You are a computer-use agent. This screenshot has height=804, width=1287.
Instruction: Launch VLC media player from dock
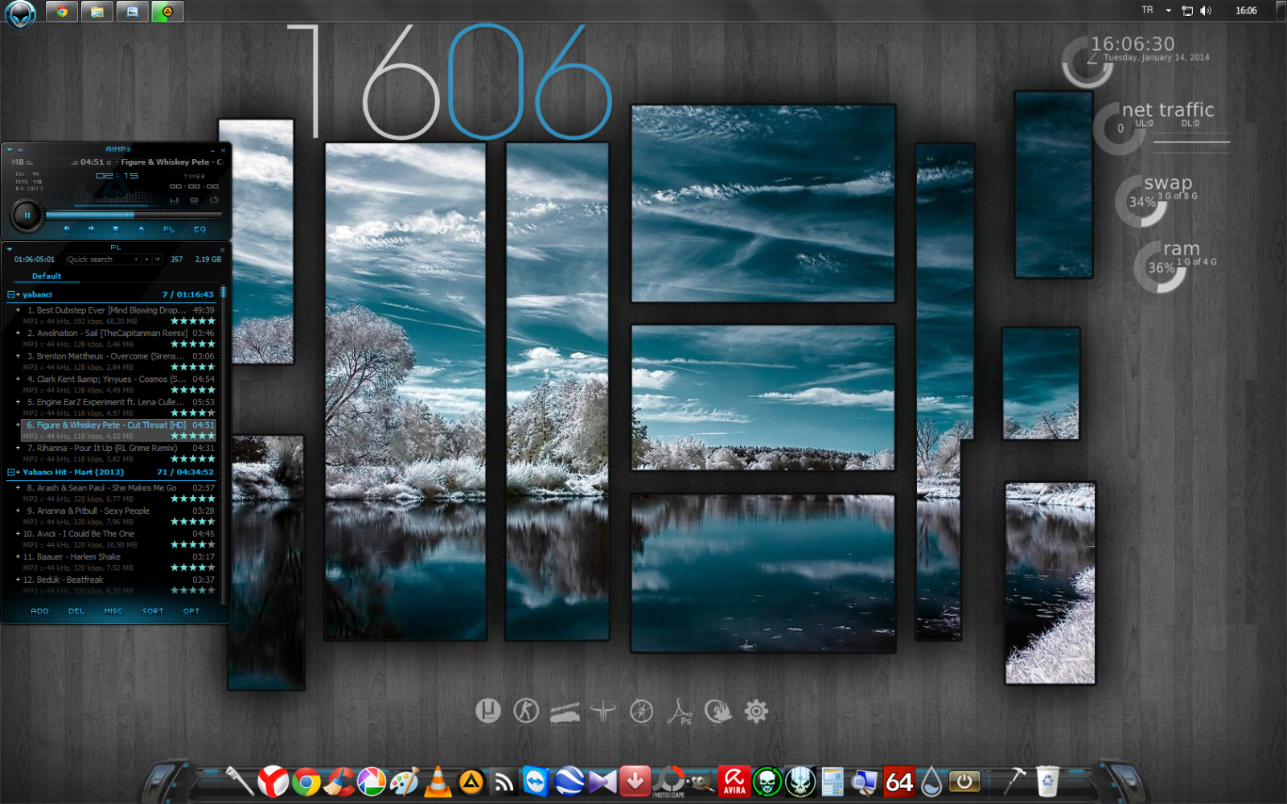[x=438, y=781]
